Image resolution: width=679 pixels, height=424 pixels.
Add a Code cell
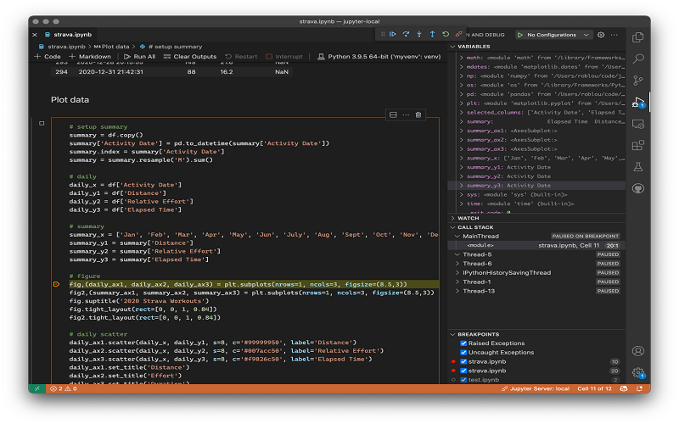tap(48, 57)
